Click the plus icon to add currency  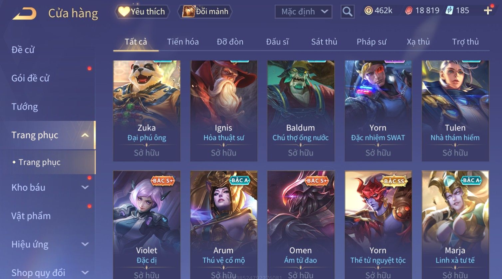[488, 11]
